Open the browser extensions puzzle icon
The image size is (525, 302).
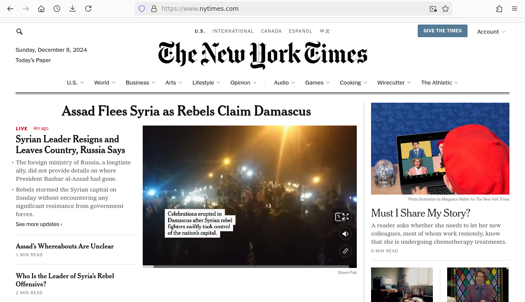point(499,9)
